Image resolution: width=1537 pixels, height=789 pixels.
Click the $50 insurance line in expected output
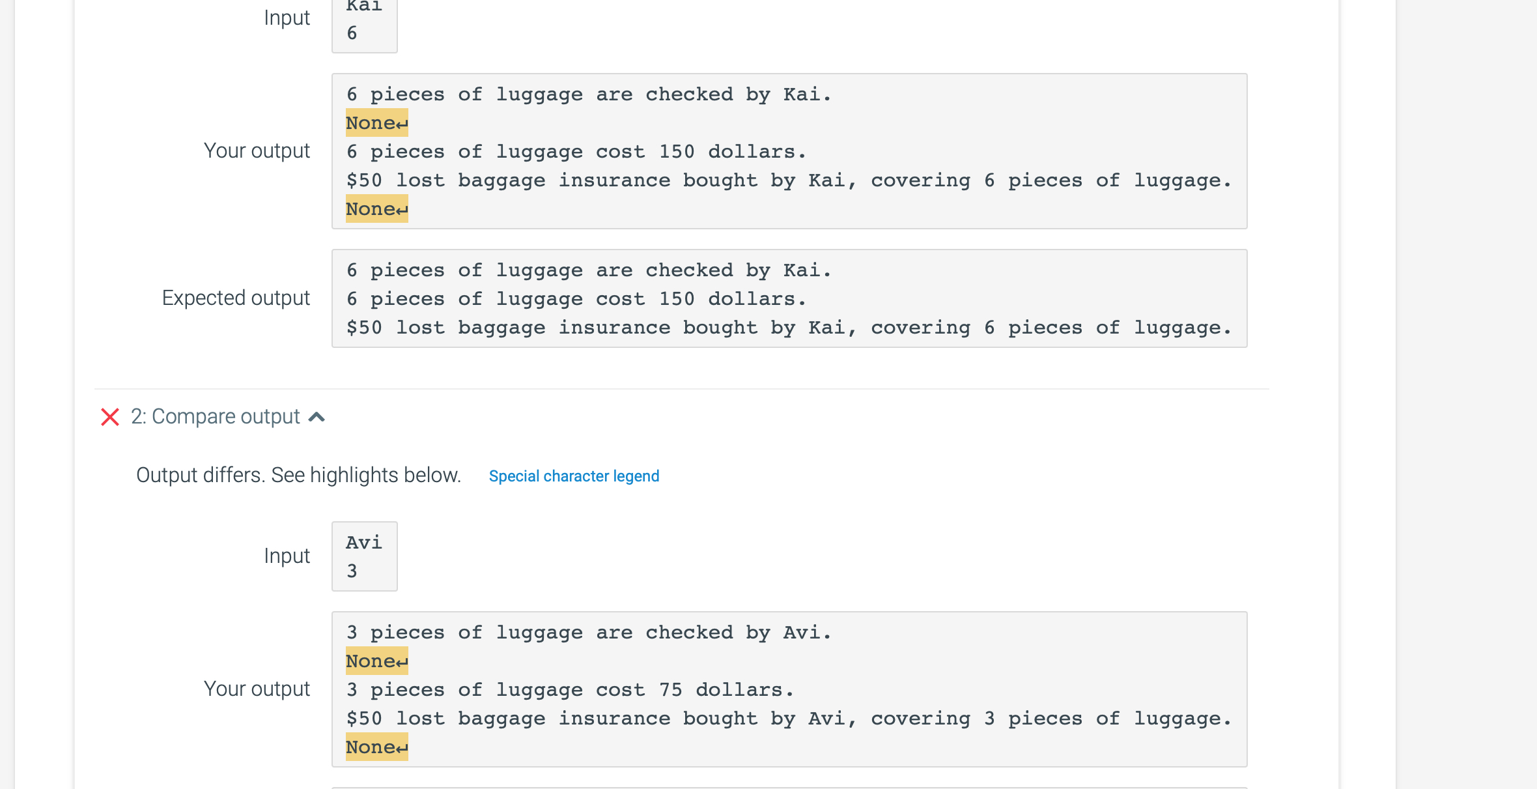coord(788,327)
